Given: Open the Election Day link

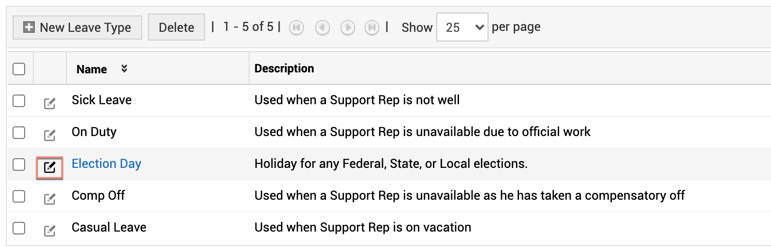Looking at the screenshot, I should 106,164.
